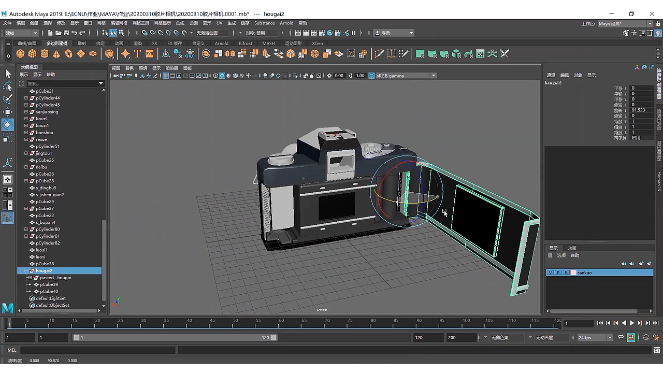Create a polygon cube from shelf
Image resolution: width=663 pixels, height=373 pixels.
click(x=32, y=53)
